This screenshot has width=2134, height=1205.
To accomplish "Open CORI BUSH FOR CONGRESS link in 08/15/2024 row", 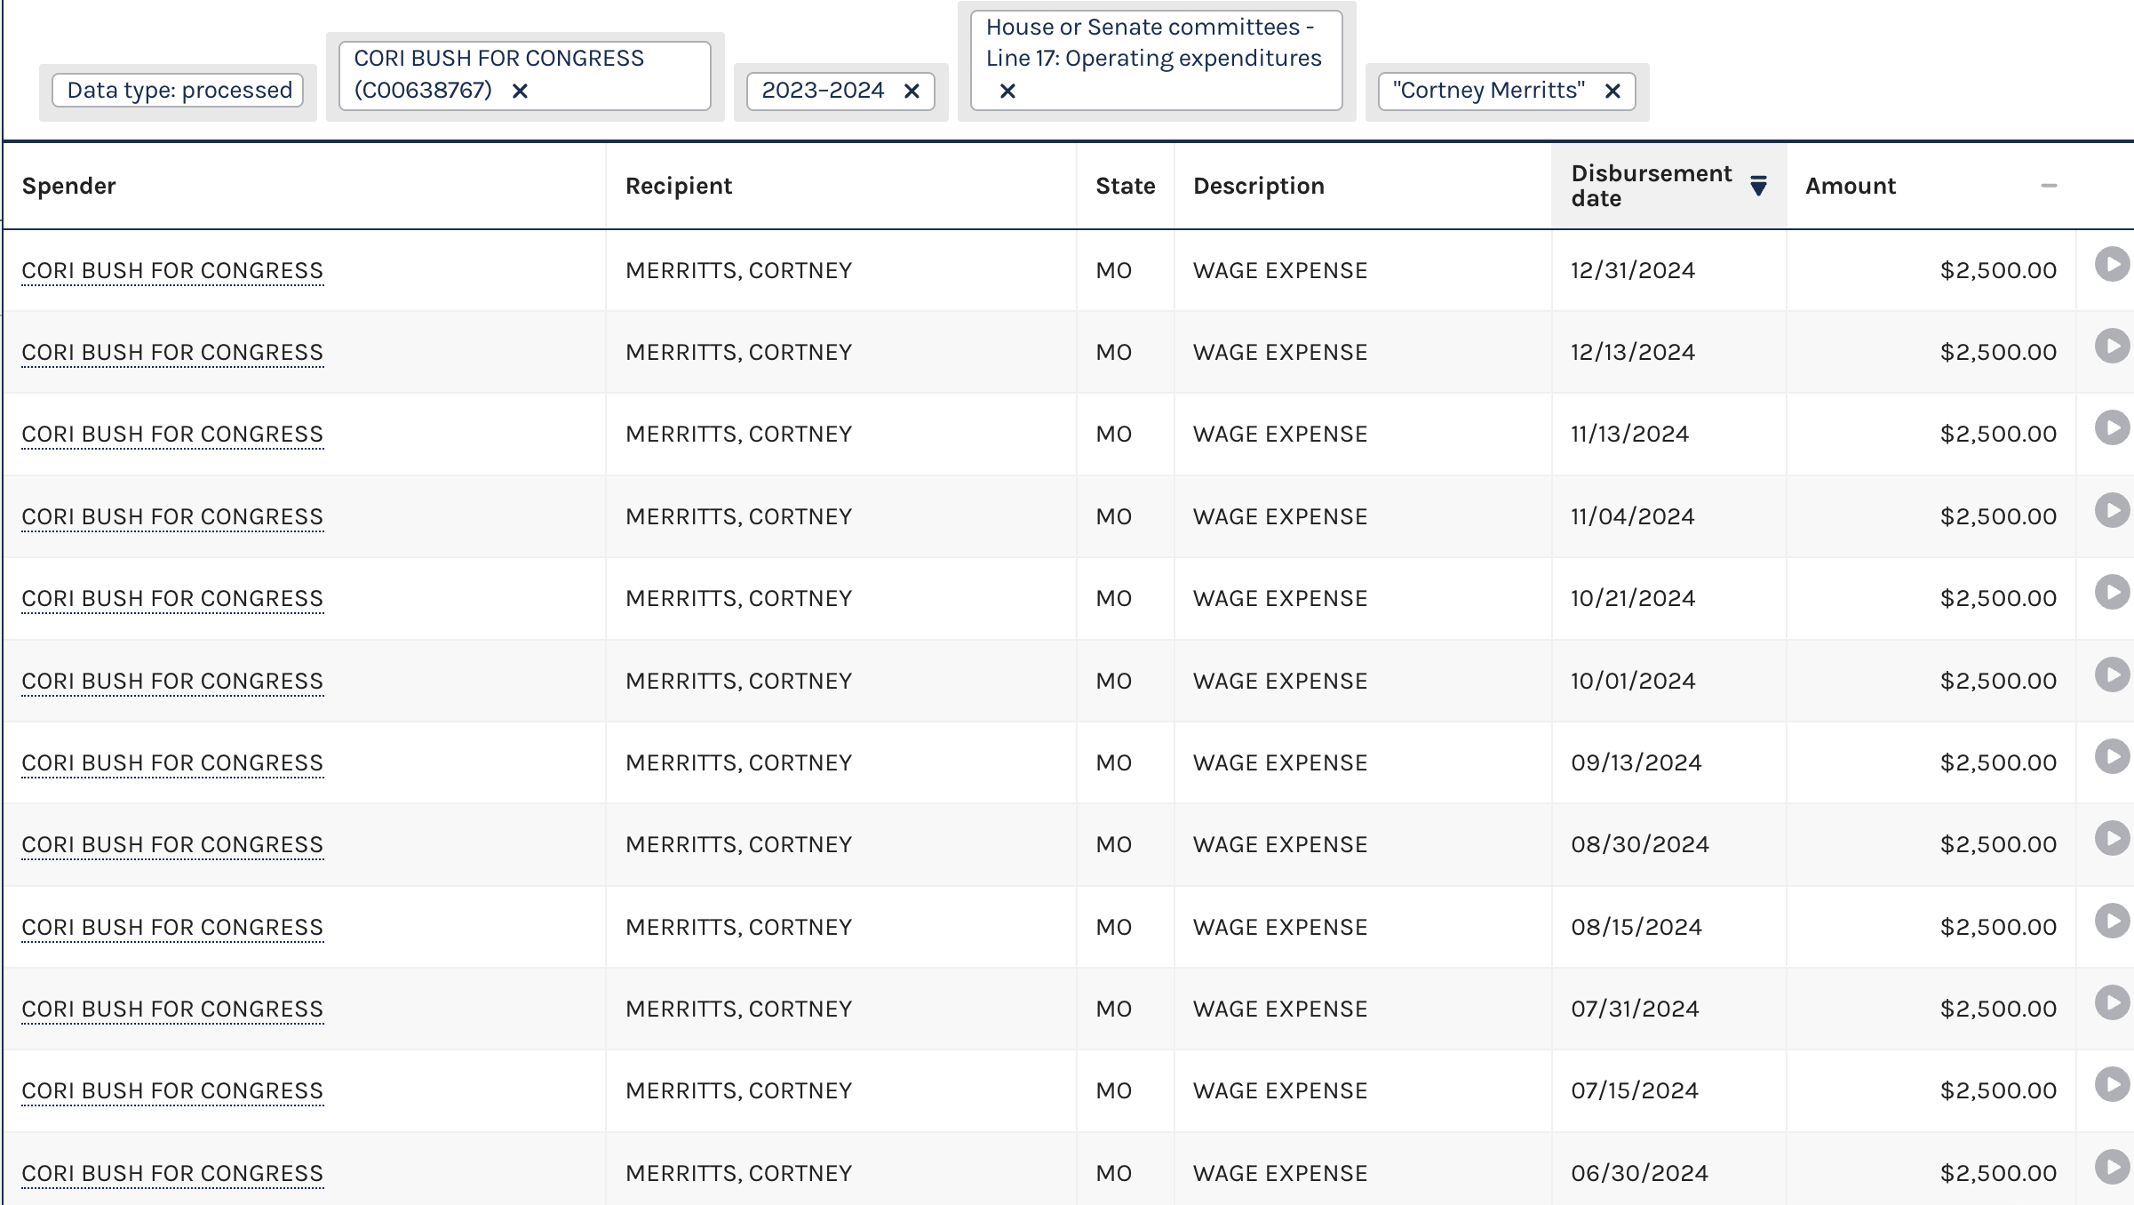I will [172, 927].
